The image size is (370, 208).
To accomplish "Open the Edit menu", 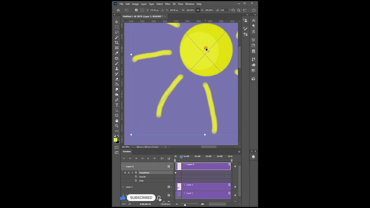I will (x=127, y=4).
